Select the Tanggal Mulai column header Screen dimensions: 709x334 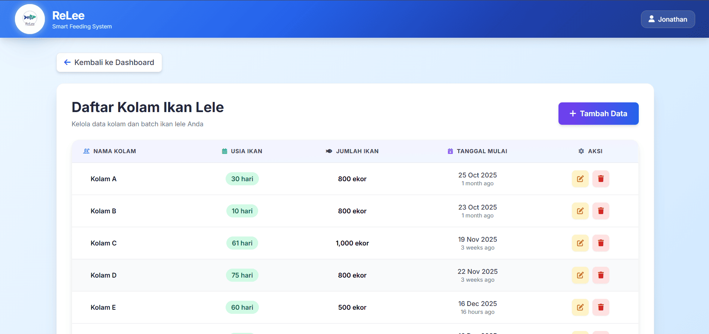click(482, 151)
